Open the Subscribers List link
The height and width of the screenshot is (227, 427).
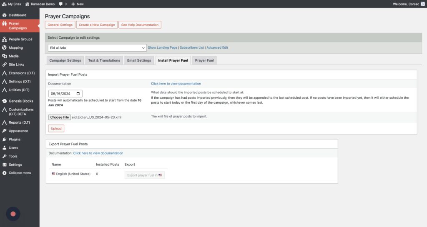192,48
